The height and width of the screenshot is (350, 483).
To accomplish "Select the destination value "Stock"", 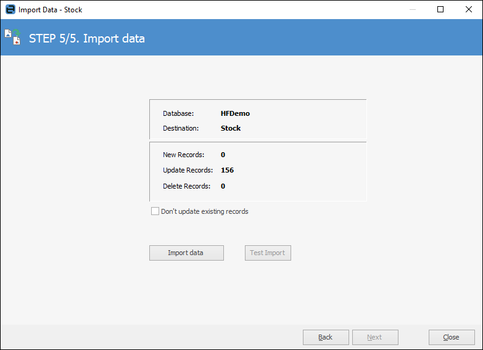I will 231,128.
